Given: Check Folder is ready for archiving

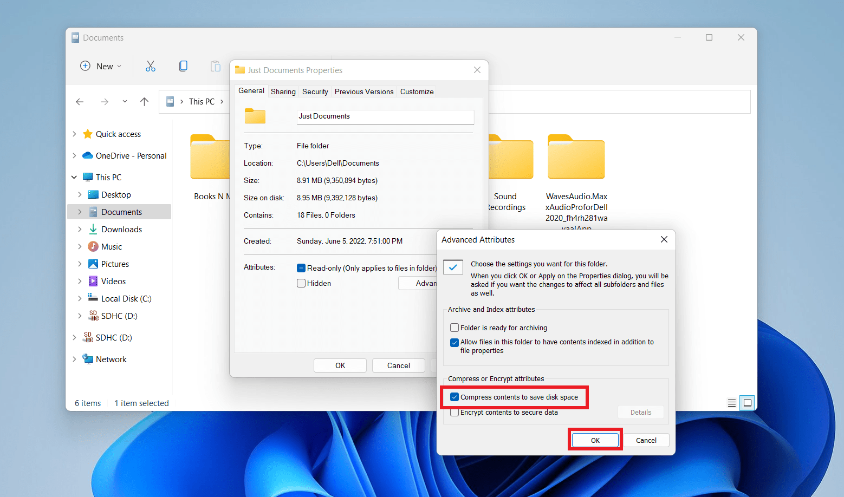Looking at the screenshot, I should [x=455, y=328].
